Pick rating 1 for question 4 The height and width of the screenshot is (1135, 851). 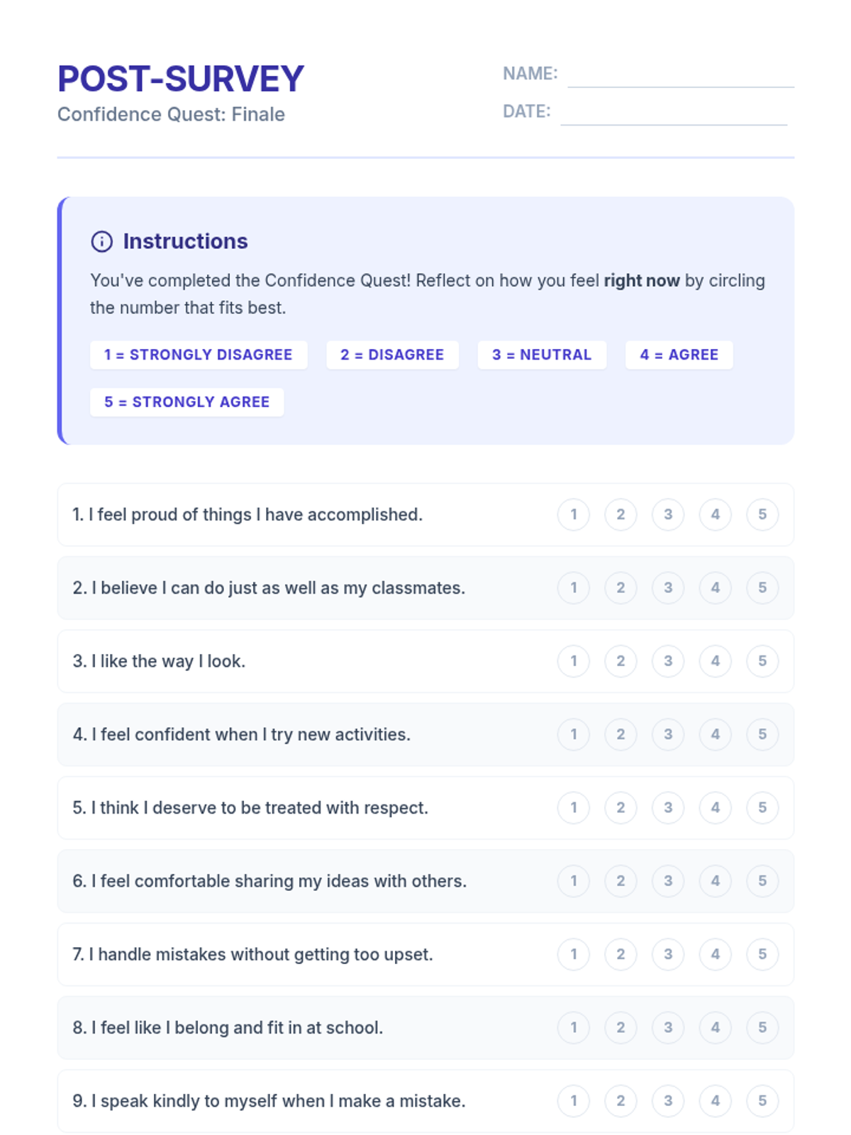coord(574,734)
